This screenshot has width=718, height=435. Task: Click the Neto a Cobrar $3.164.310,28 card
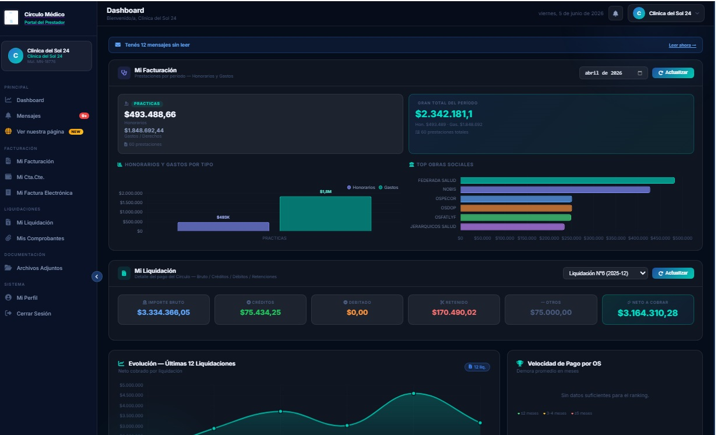[647, 309]
